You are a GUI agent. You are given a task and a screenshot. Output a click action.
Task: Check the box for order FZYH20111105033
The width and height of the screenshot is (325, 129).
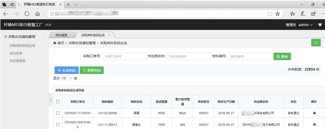[58, 113]
